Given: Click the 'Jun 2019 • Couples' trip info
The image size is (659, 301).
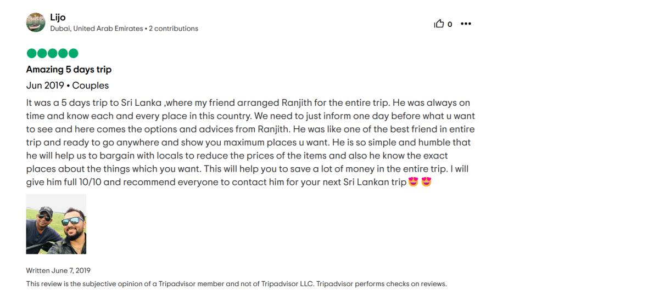Looking at the screenshot, I should [68, 86].
